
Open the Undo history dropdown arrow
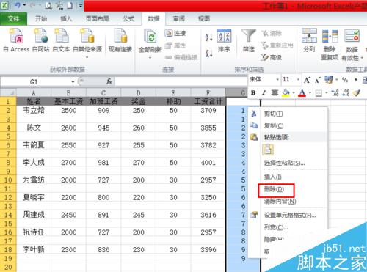tap(24, 5)
